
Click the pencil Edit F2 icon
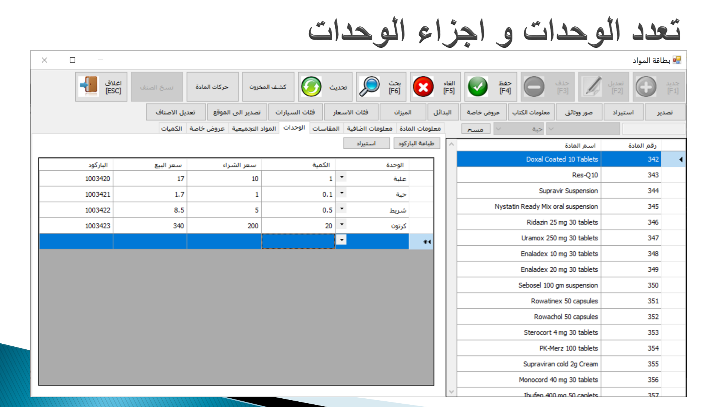click(592, 87)
